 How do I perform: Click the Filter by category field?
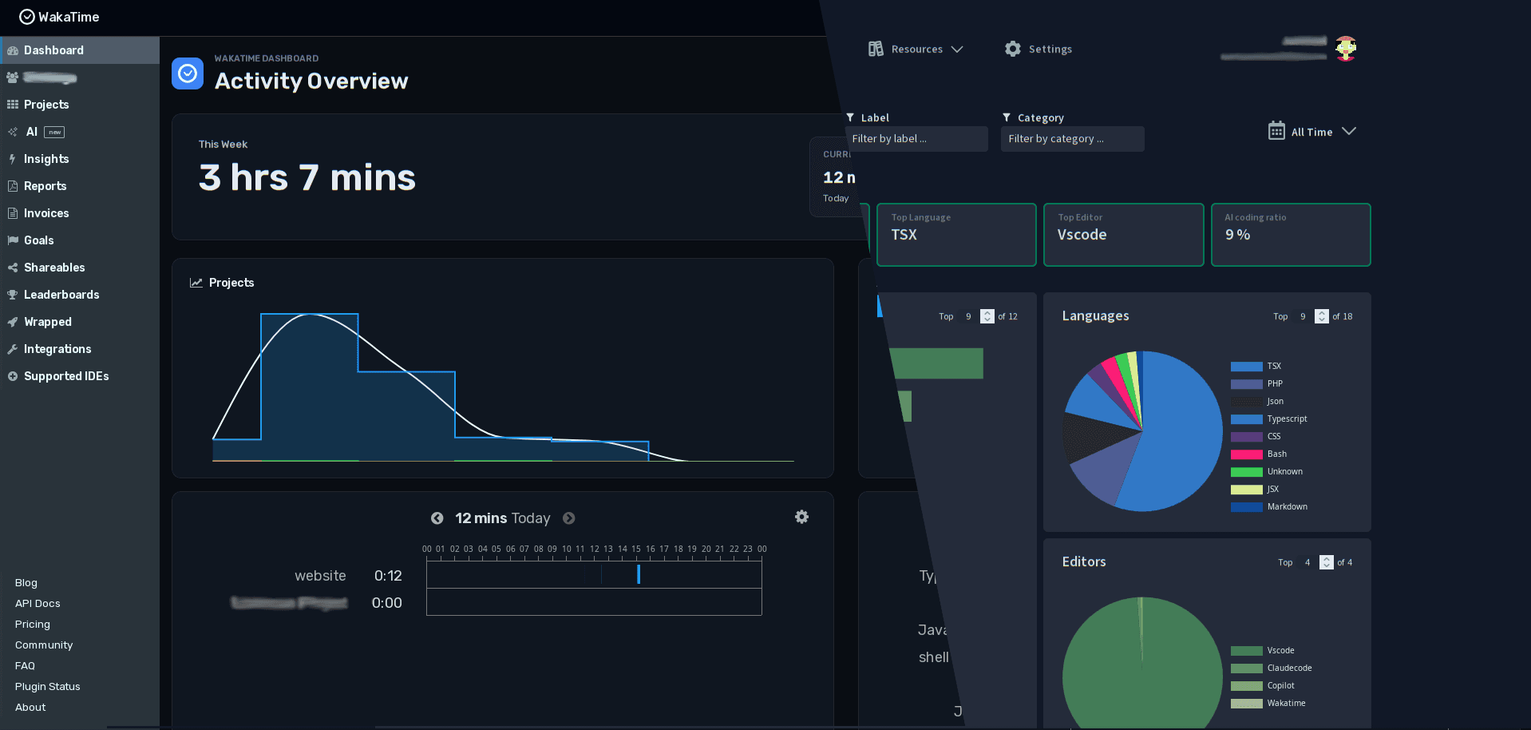[x=1072, y=139]
